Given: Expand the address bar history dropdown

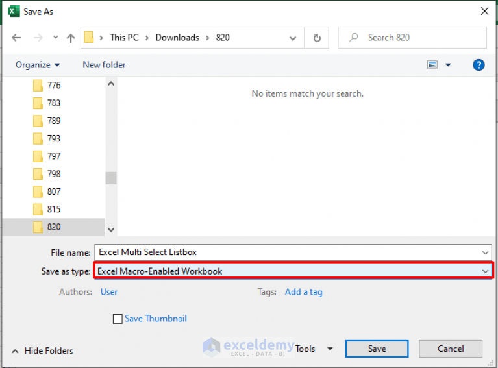Looking at the screenshot, I should point(293,38).
